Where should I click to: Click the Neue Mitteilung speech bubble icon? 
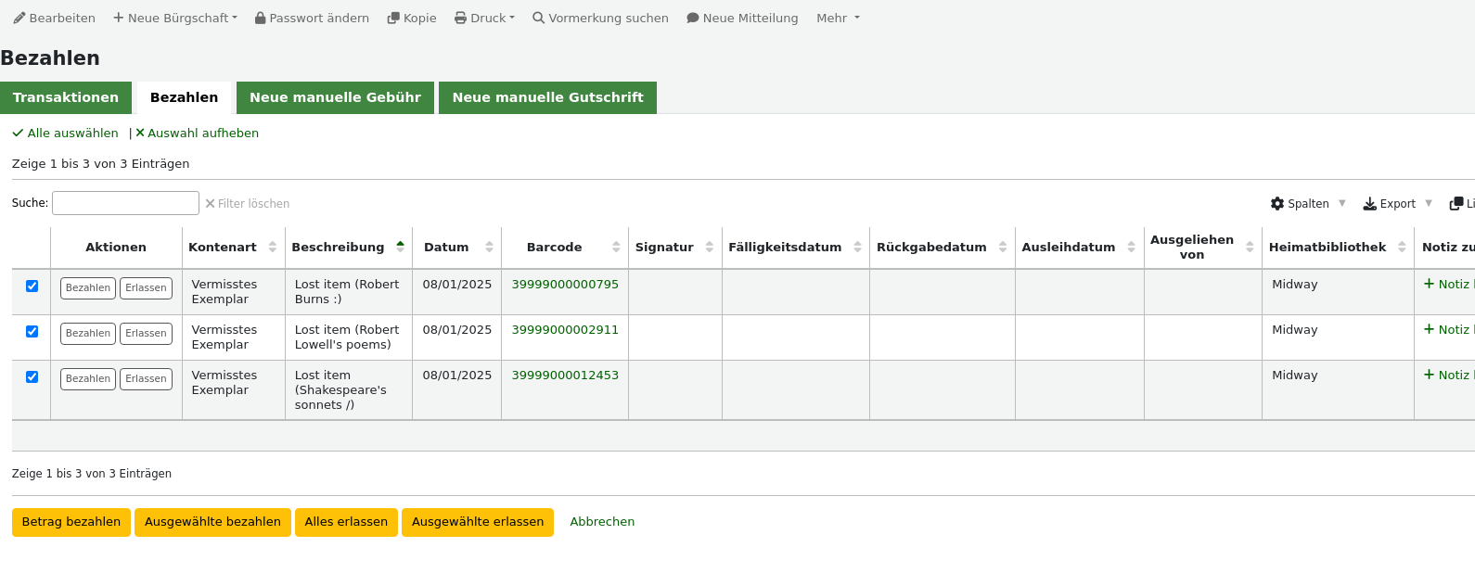[x=693, y=18]
